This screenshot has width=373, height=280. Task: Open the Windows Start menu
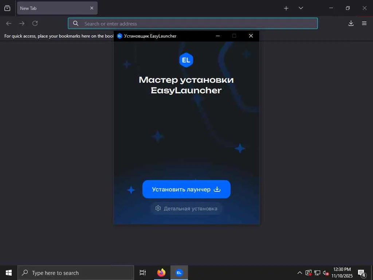pos(9,273)
